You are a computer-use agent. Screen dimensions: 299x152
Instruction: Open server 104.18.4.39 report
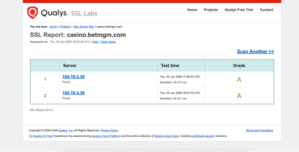coord(74,93)
